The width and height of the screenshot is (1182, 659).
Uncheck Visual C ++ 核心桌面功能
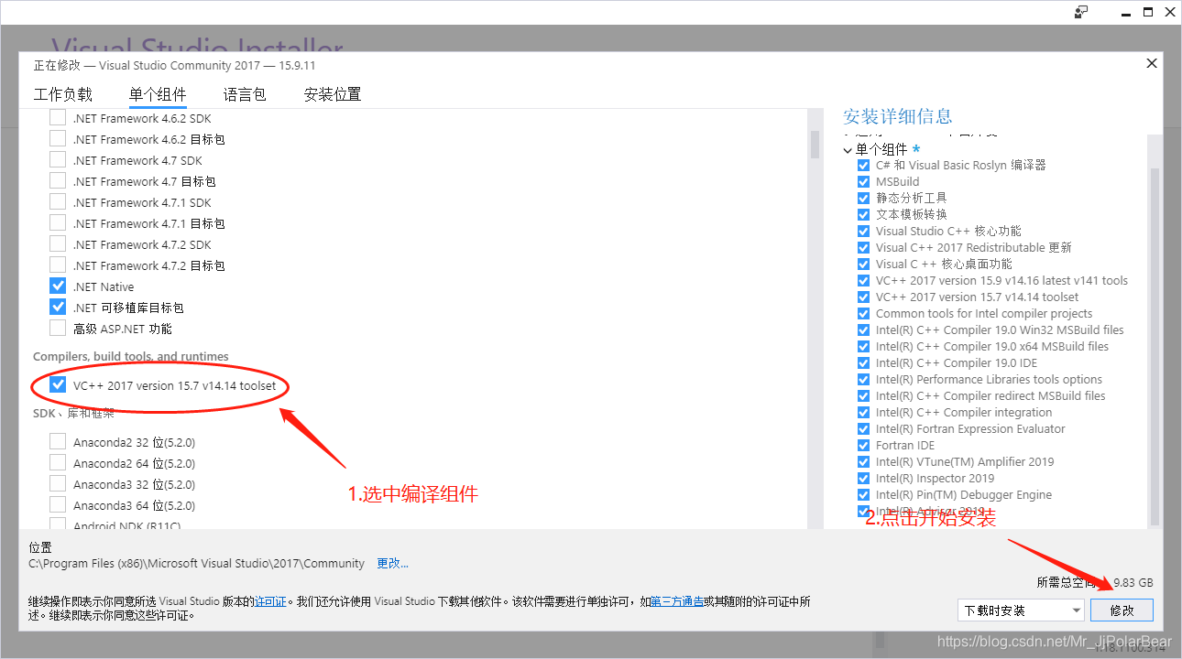pyautogui.click(x=863, y=265)
